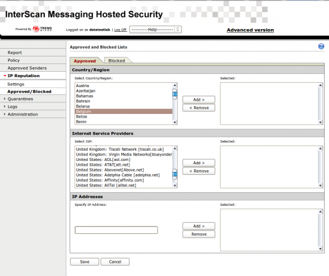
Task: Add the IP address to list
Action: 198,226
